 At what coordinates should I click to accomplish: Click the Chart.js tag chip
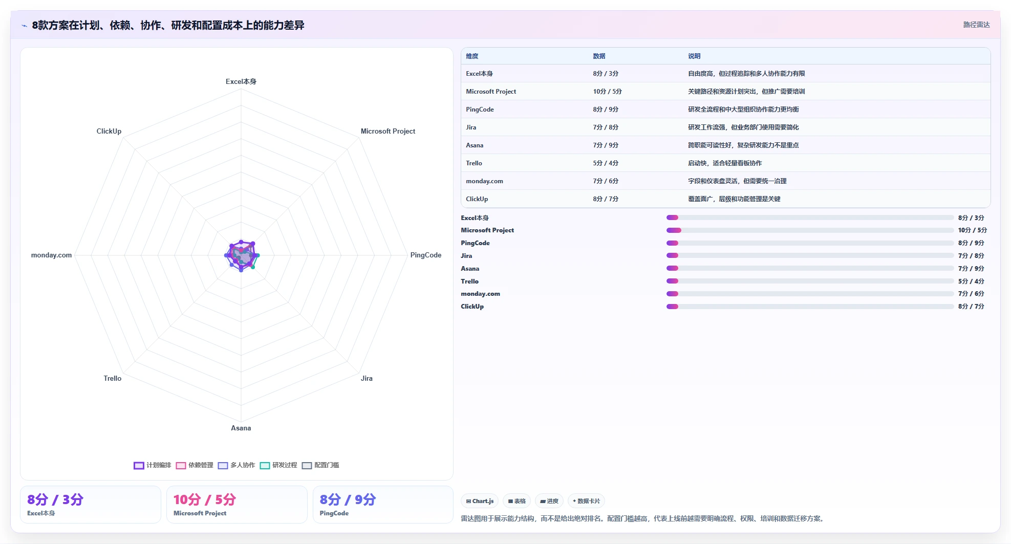tap(480, 501)
